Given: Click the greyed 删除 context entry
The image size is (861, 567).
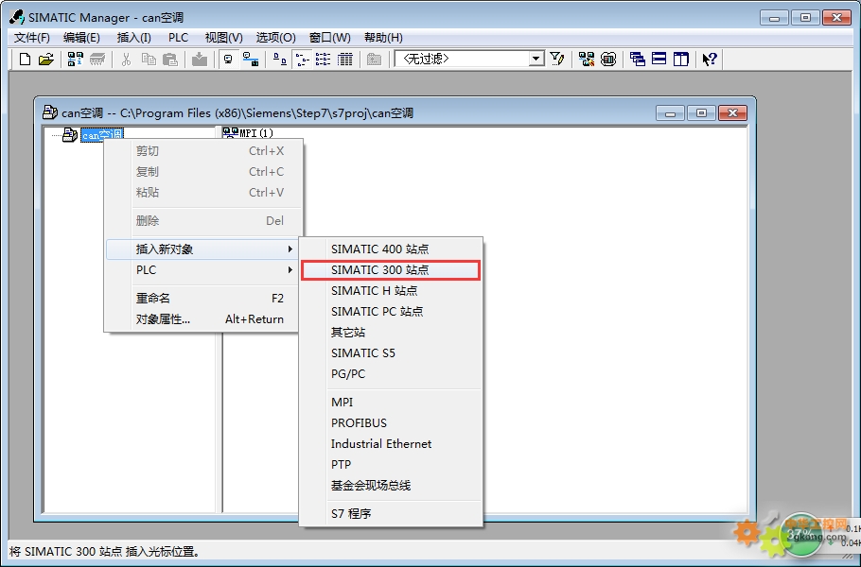Looking at the screenshot, I should point(203,221).
